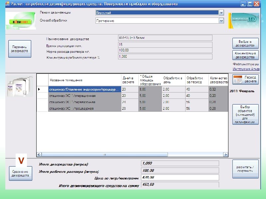The image size is (266, 199).
Task: Close the calculation window
Action: click(x=257, y=4)
